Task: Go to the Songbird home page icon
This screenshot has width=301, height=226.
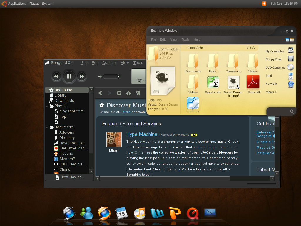Action: point(128,93)
